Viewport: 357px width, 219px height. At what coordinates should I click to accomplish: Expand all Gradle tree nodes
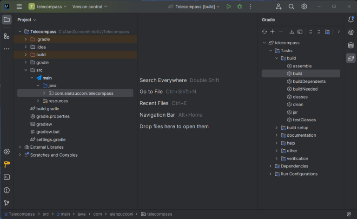(x=311, y=32)
